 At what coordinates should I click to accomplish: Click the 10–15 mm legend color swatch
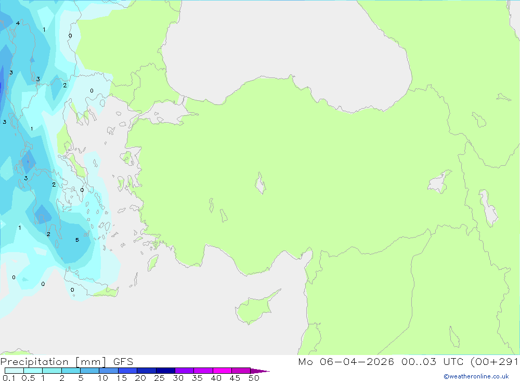(109, 371)
